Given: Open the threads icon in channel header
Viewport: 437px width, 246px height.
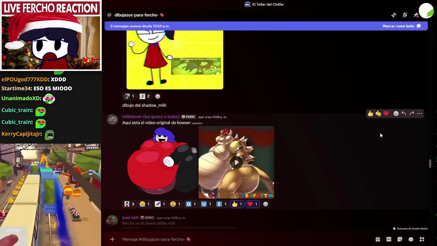Looking at the screenshot, I should point(394,15).
